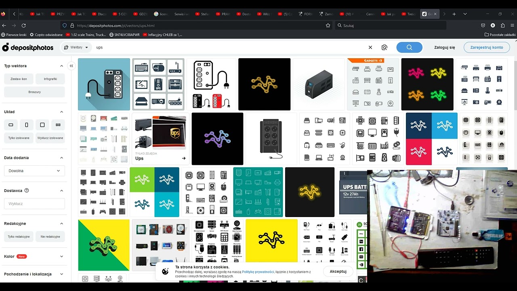Open Pocket save icon
The width and height of the screenshot is (517, 291).
483,25
